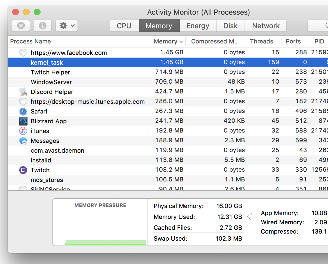Select the https://www.facebook.com process row
Screen dimensions: 328x264
point(168,52)
